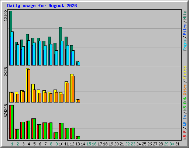Click the red kB F bar for day 1

(10, 122)
